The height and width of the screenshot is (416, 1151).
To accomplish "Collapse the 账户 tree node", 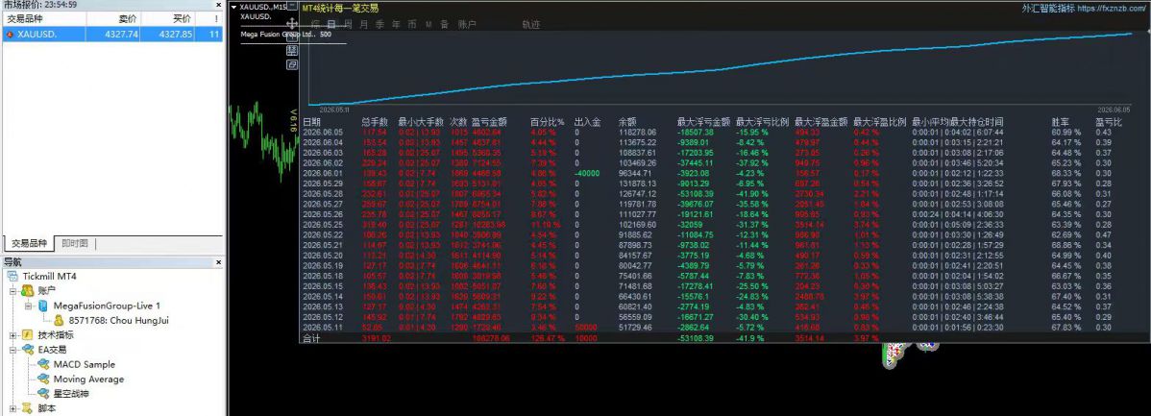I will [x=12, y=290].
